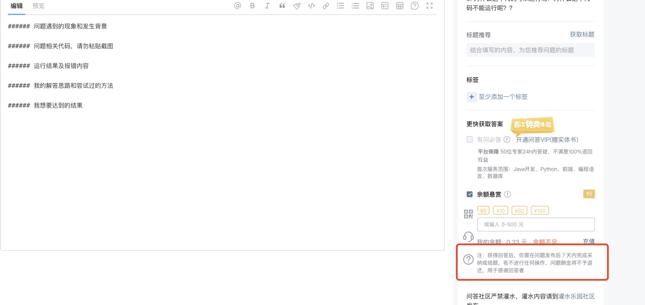This screenshot has width=645, height=305.
Task: Insert an image into the post
Action: tap(370, 6)
